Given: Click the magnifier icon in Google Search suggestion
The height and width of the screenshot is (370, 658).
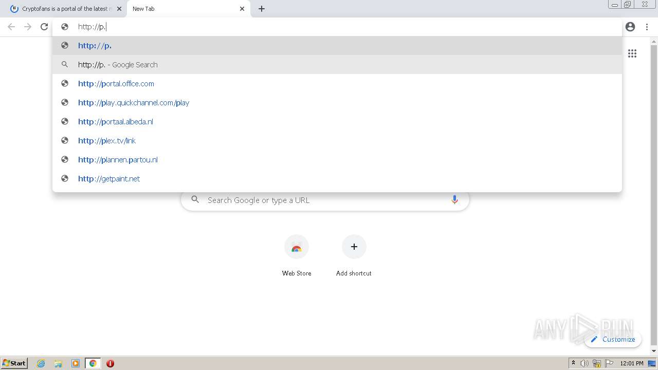Looking at the screenshot, I should [65, 64].
